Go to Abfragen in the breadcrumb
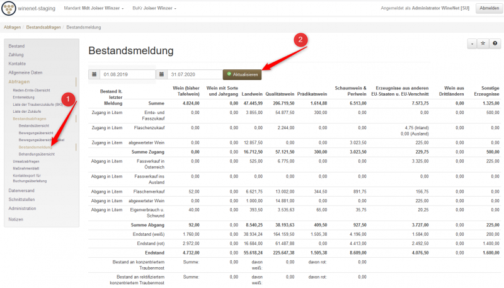504x288 pixels. coord(12,28)
